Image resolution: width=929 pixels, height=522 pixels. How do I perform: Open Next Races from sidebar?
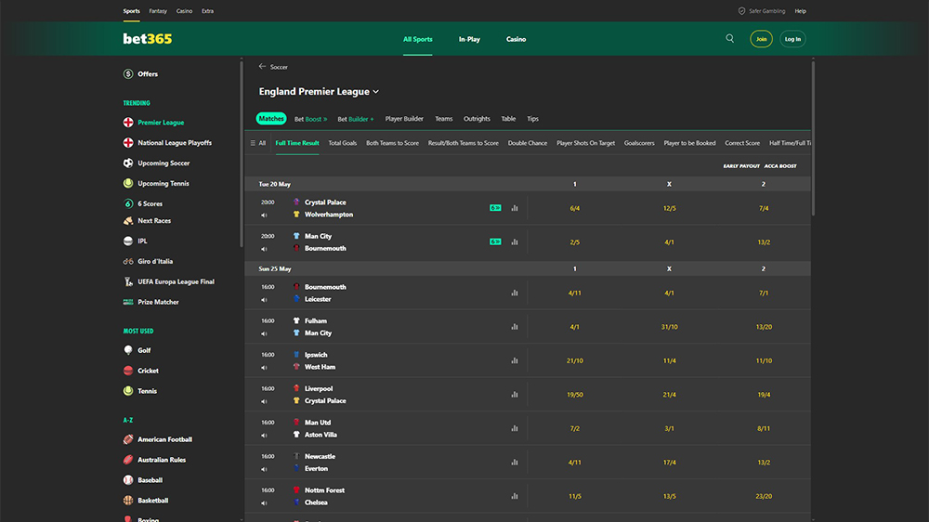pyautogui.click(x=154, y=220)
